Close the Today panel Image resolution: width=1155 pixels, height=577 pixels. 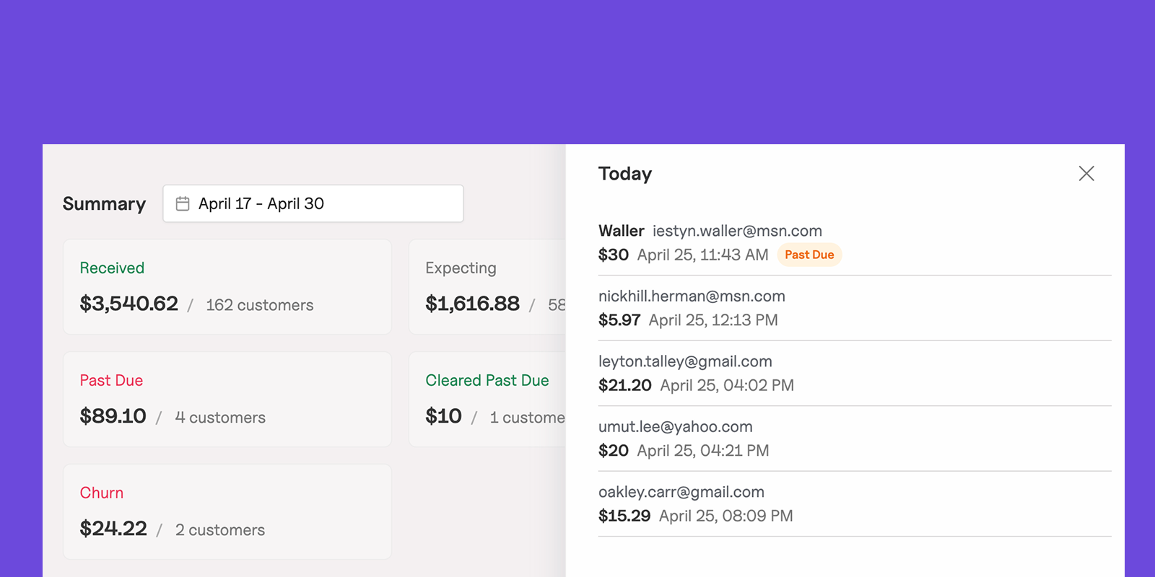point(1086,173)
